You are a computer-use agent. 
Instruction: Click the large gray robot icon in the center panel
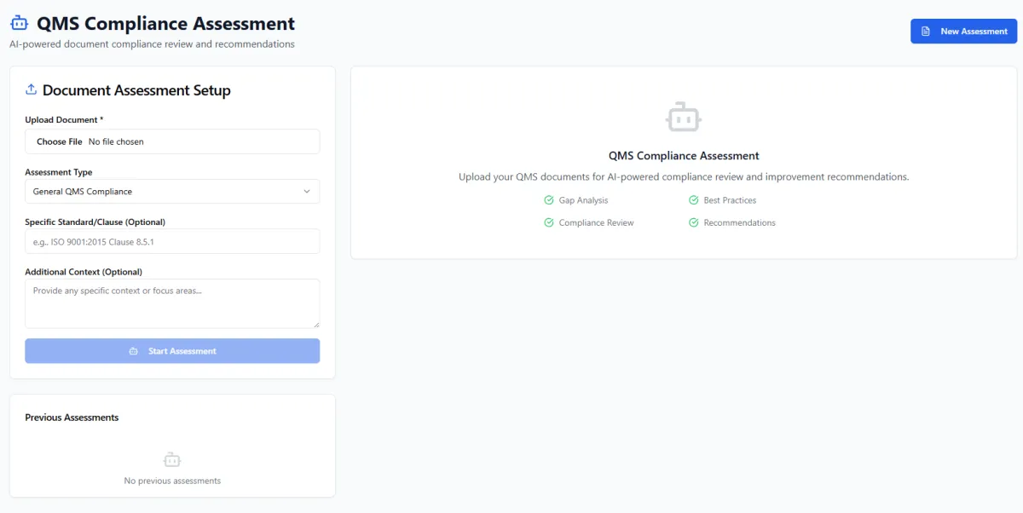pos(684,116)
